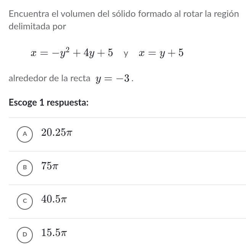This screenshot has height=249, width=246.
Task: Click the equation x = y + 5
Action: click(161, 53)
